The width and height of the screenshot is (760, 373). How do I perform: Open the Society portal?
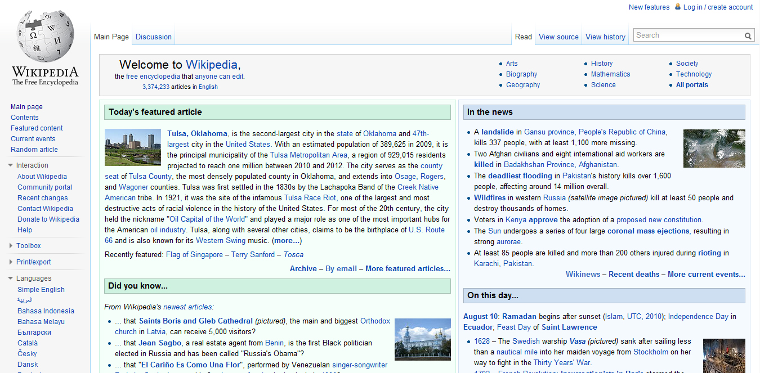coord(687,64)
